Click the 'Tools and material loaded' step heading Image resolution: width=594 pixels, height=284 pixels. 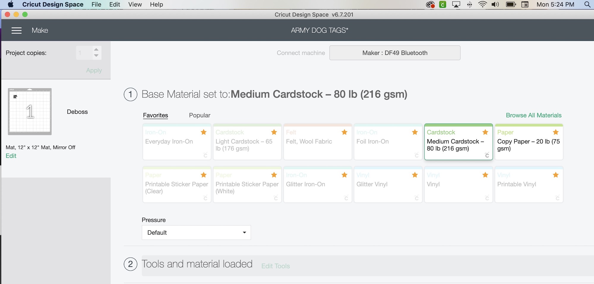coord(197,264)
